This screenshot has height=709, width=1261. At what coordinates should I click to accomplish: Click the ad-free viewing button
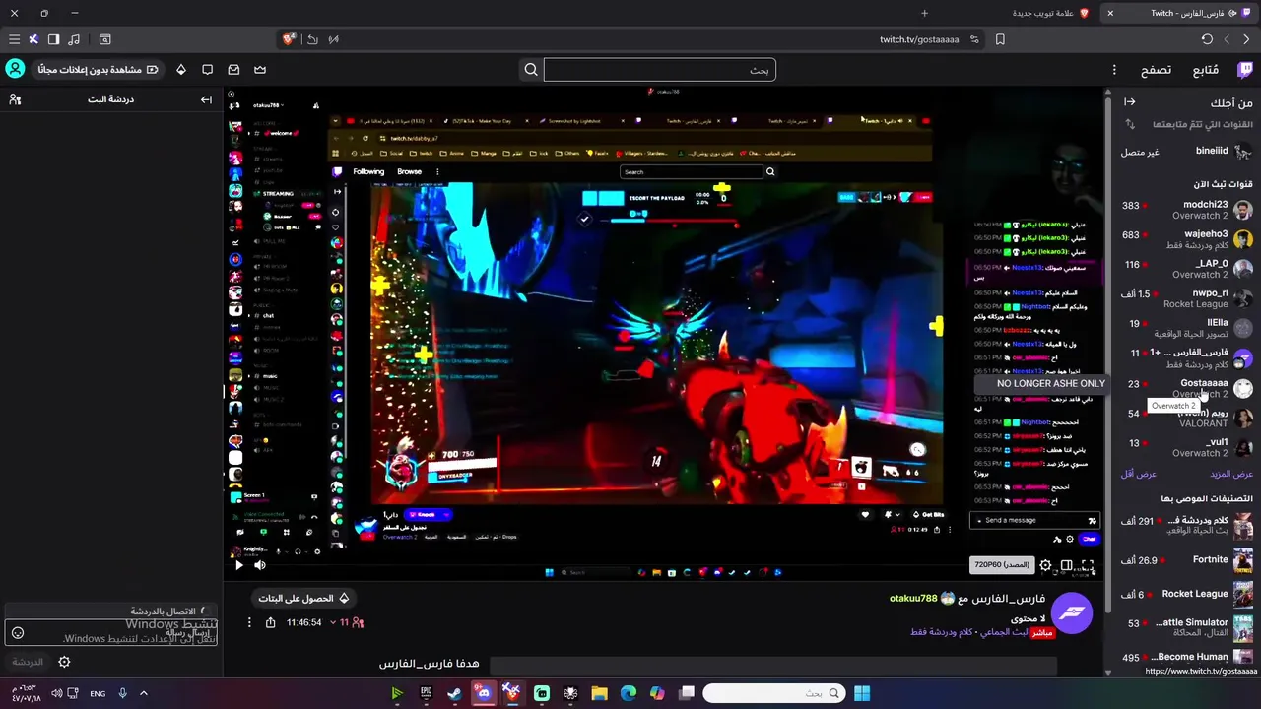click(98, 70)
